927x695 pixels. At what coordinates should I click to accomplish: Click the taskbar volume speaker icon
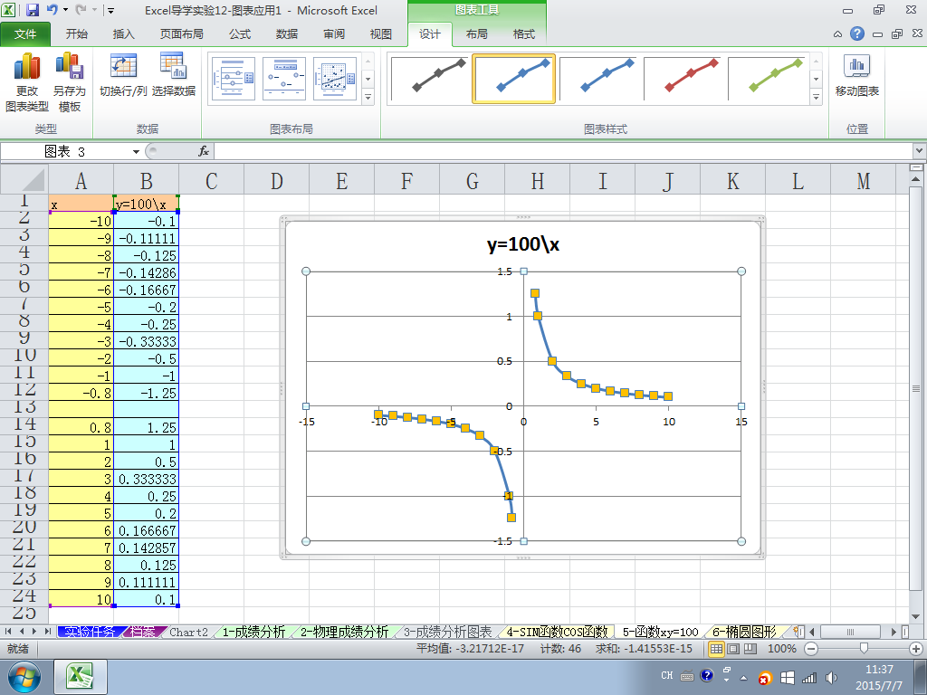pyautogui.click(x=831, y=678)
